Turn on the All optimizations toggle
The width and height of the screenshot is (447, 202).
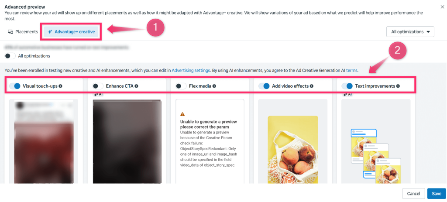click(x=10, y=56)
